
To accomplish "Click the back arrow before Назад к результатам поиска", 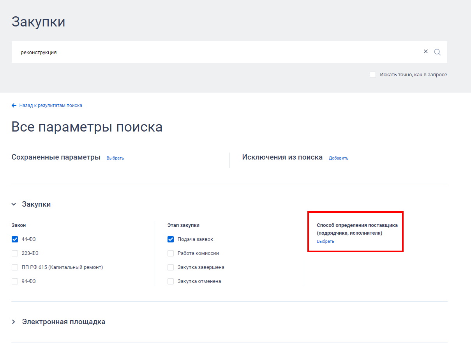I will coord(14,105).
